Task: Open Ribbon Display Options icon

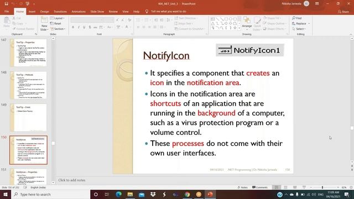Action: 317,4
